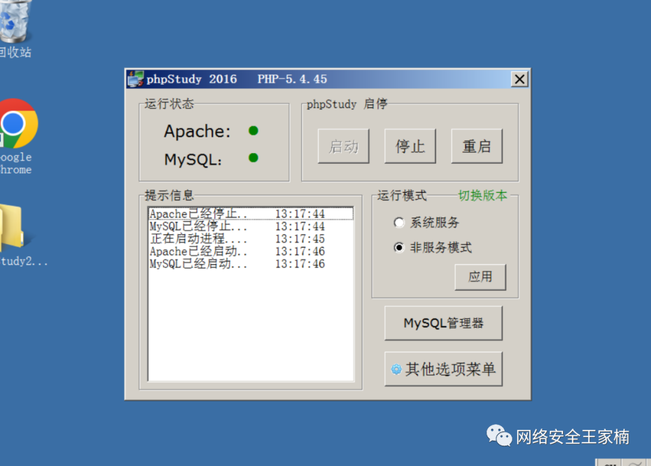Click the Apache green status indicator
This screenshot has height=466, width=651.
point(253,131)
